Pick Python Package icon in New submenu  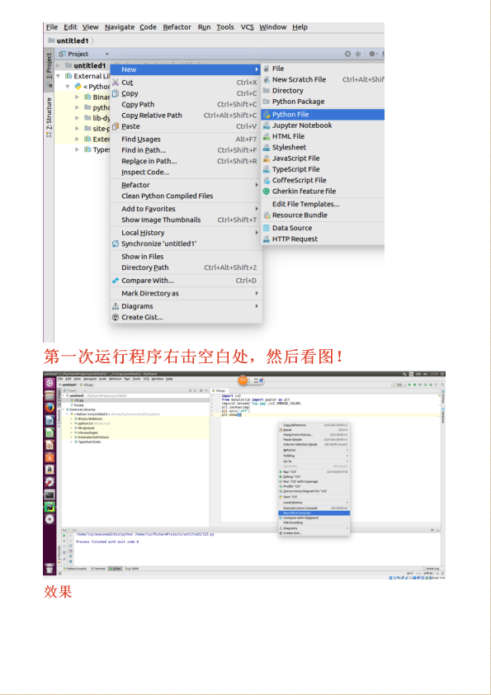(x=267, y=102)
